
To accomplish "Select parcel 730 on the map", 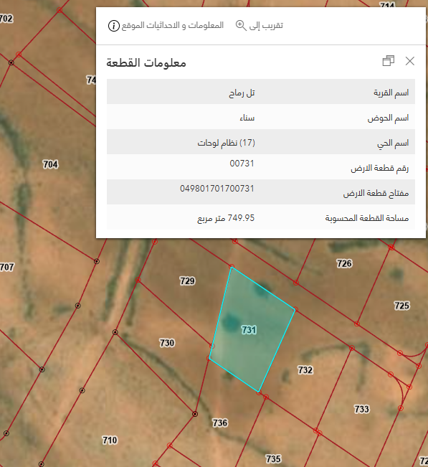I will tap(167, 343).
